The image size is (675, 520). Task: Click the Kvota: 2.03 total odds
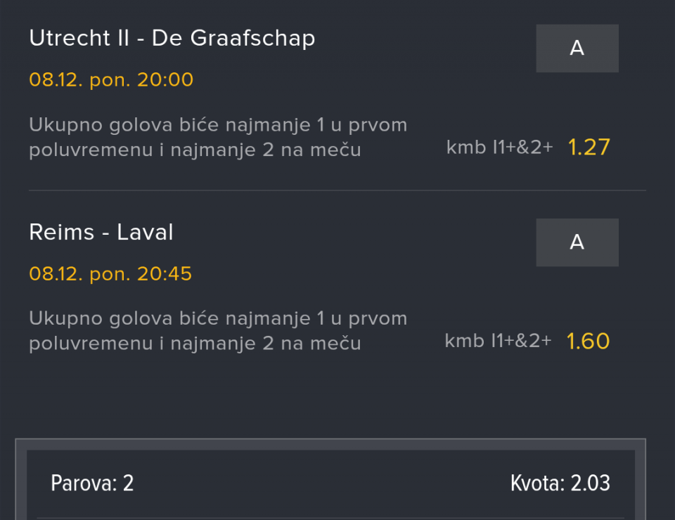pos(560,483)
